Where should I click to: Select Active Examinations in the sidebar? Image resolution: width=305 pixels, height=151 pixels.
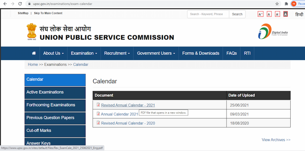point(55,93)
